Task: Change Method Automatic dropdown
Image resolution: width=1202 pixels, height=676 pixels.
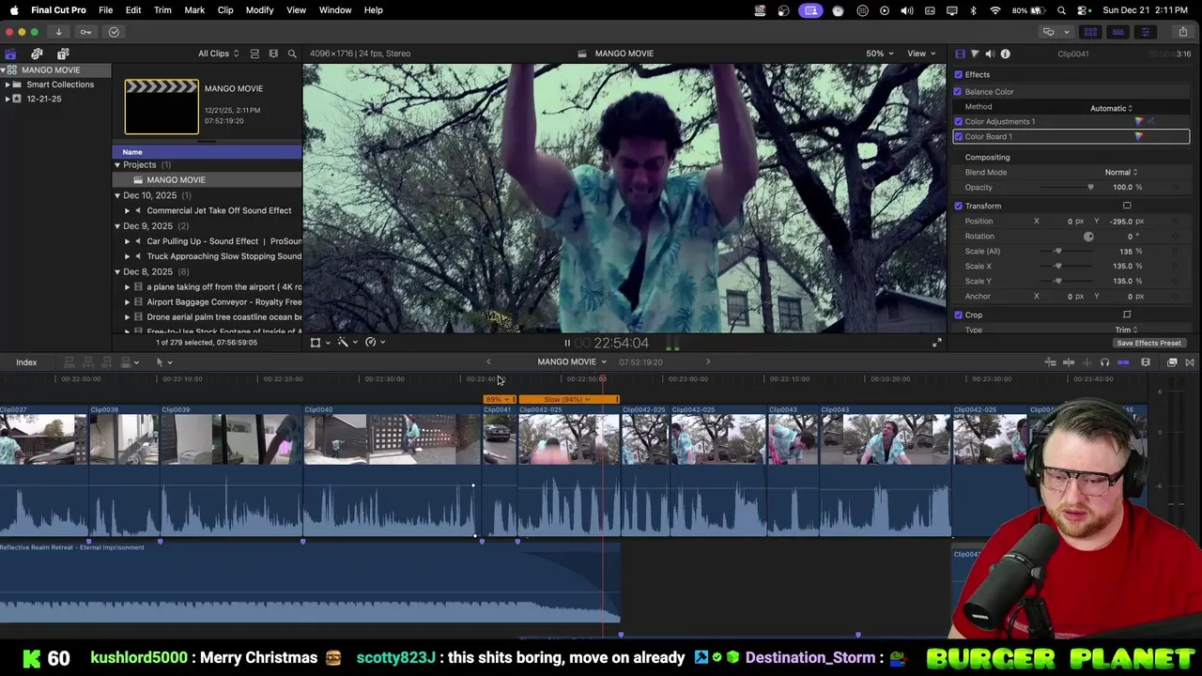Action: 1111,108
